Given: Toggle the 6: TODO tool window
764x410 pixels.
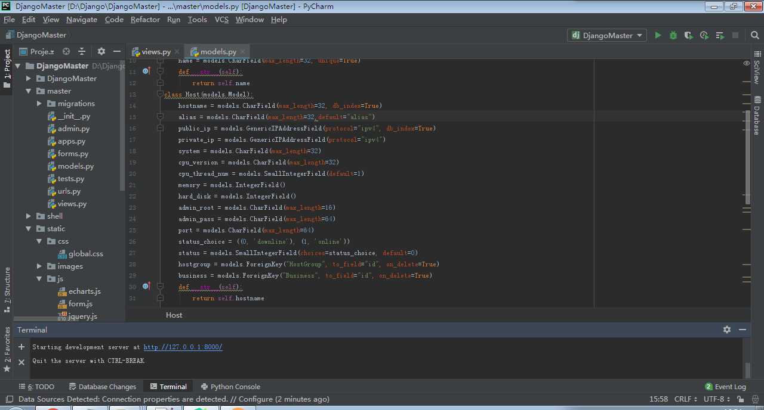Looking at the screenshot, I should tap(37, 387).
